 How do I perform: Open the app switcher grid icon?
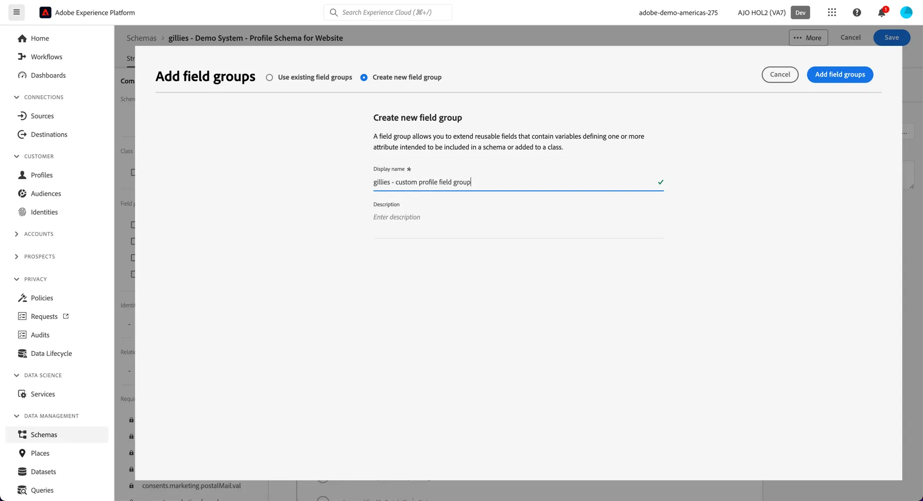[832, 12]
